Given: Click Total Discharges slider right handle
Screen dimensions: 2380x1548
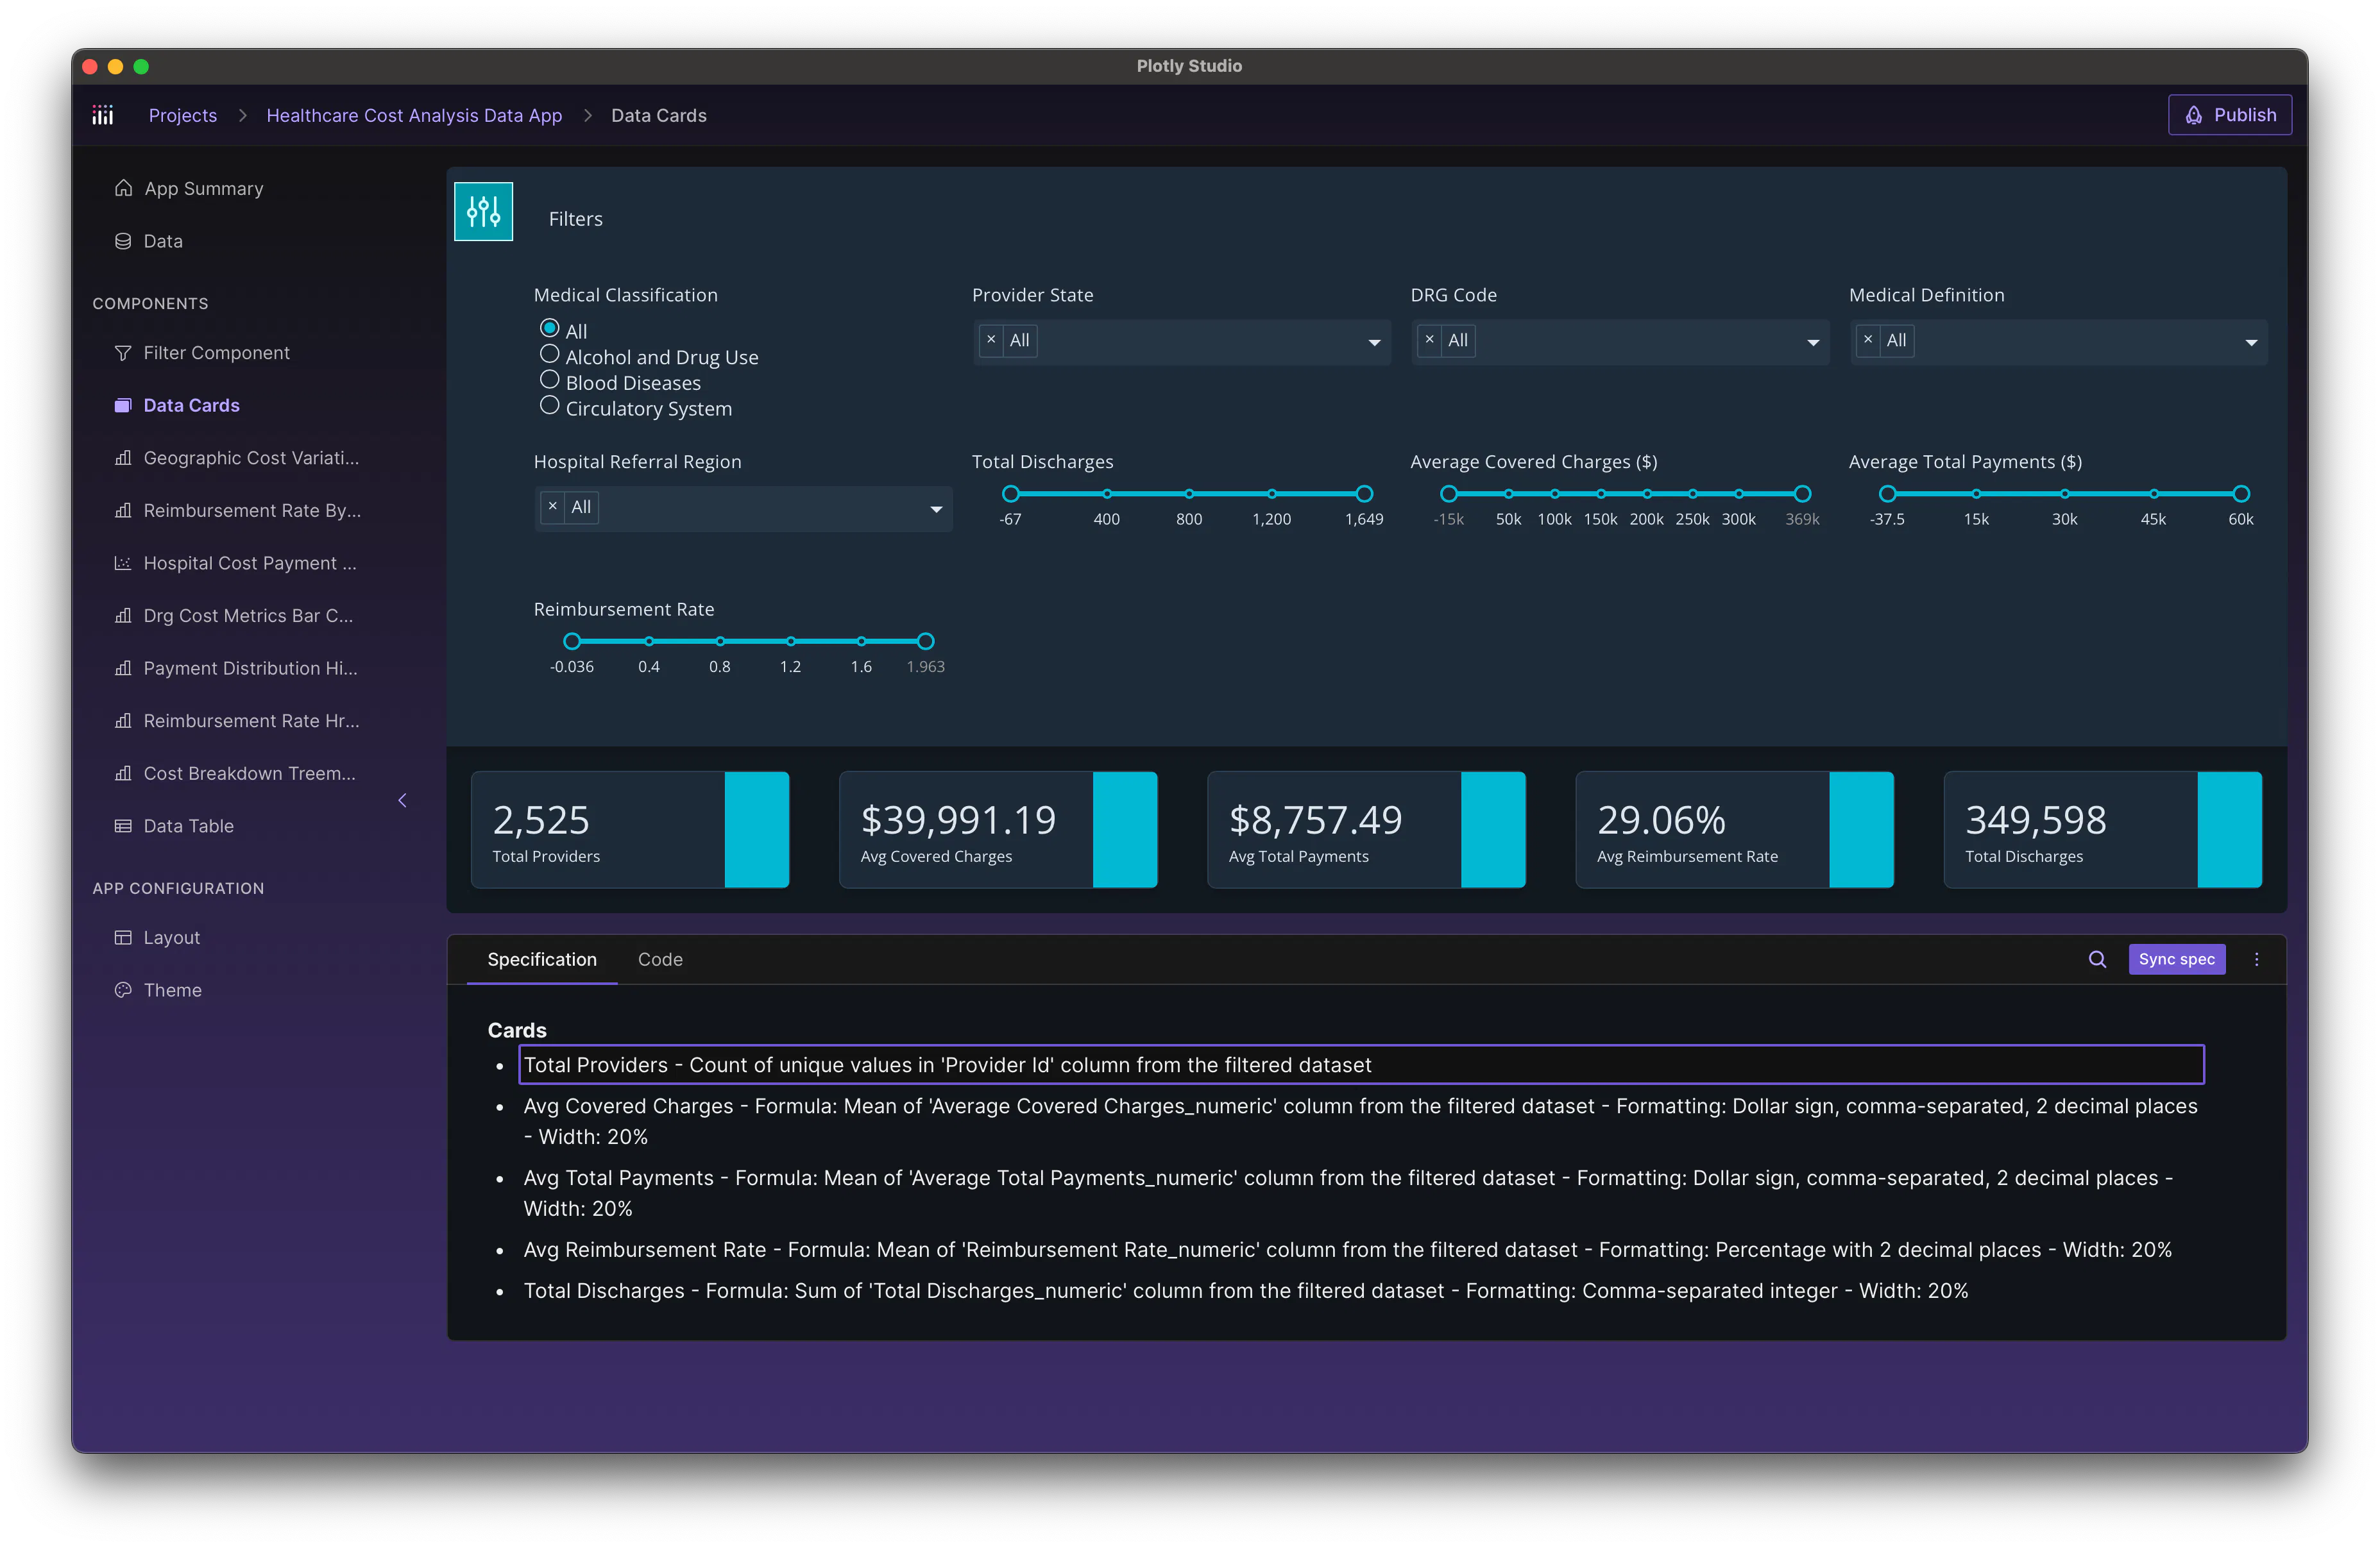Looking at the screenshot, I should 1364,494.
